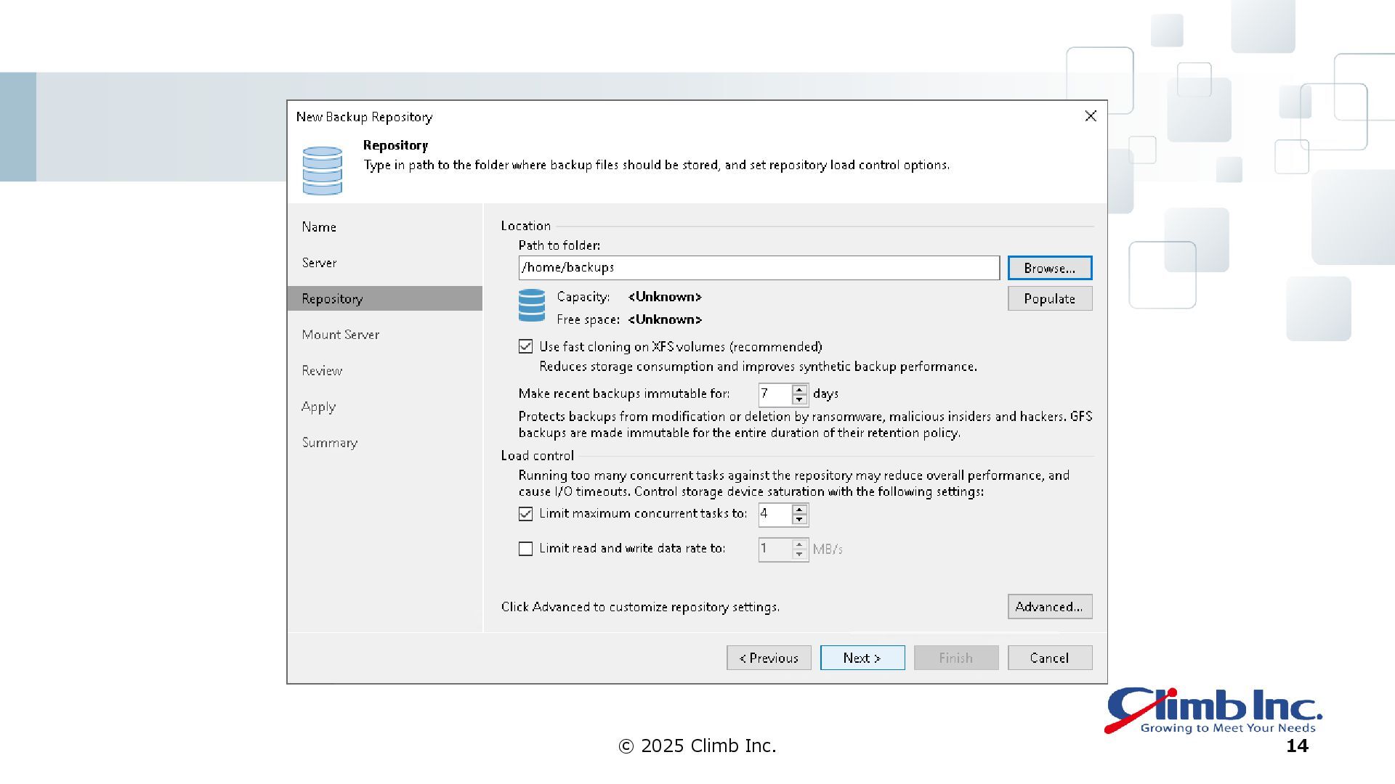The width and height of the screenshot is (1395, 784).
Task: Decrease immutable days with down arrow
Action: (x=799, y=399)
